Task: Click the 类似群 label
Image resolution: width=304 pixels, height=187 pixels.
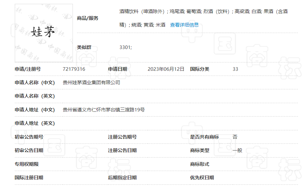Action: coord(84,47)
